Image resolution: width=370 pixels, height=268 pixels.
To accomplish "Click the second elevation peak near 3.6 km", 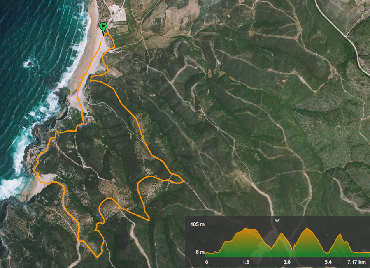I will point(282,234).
